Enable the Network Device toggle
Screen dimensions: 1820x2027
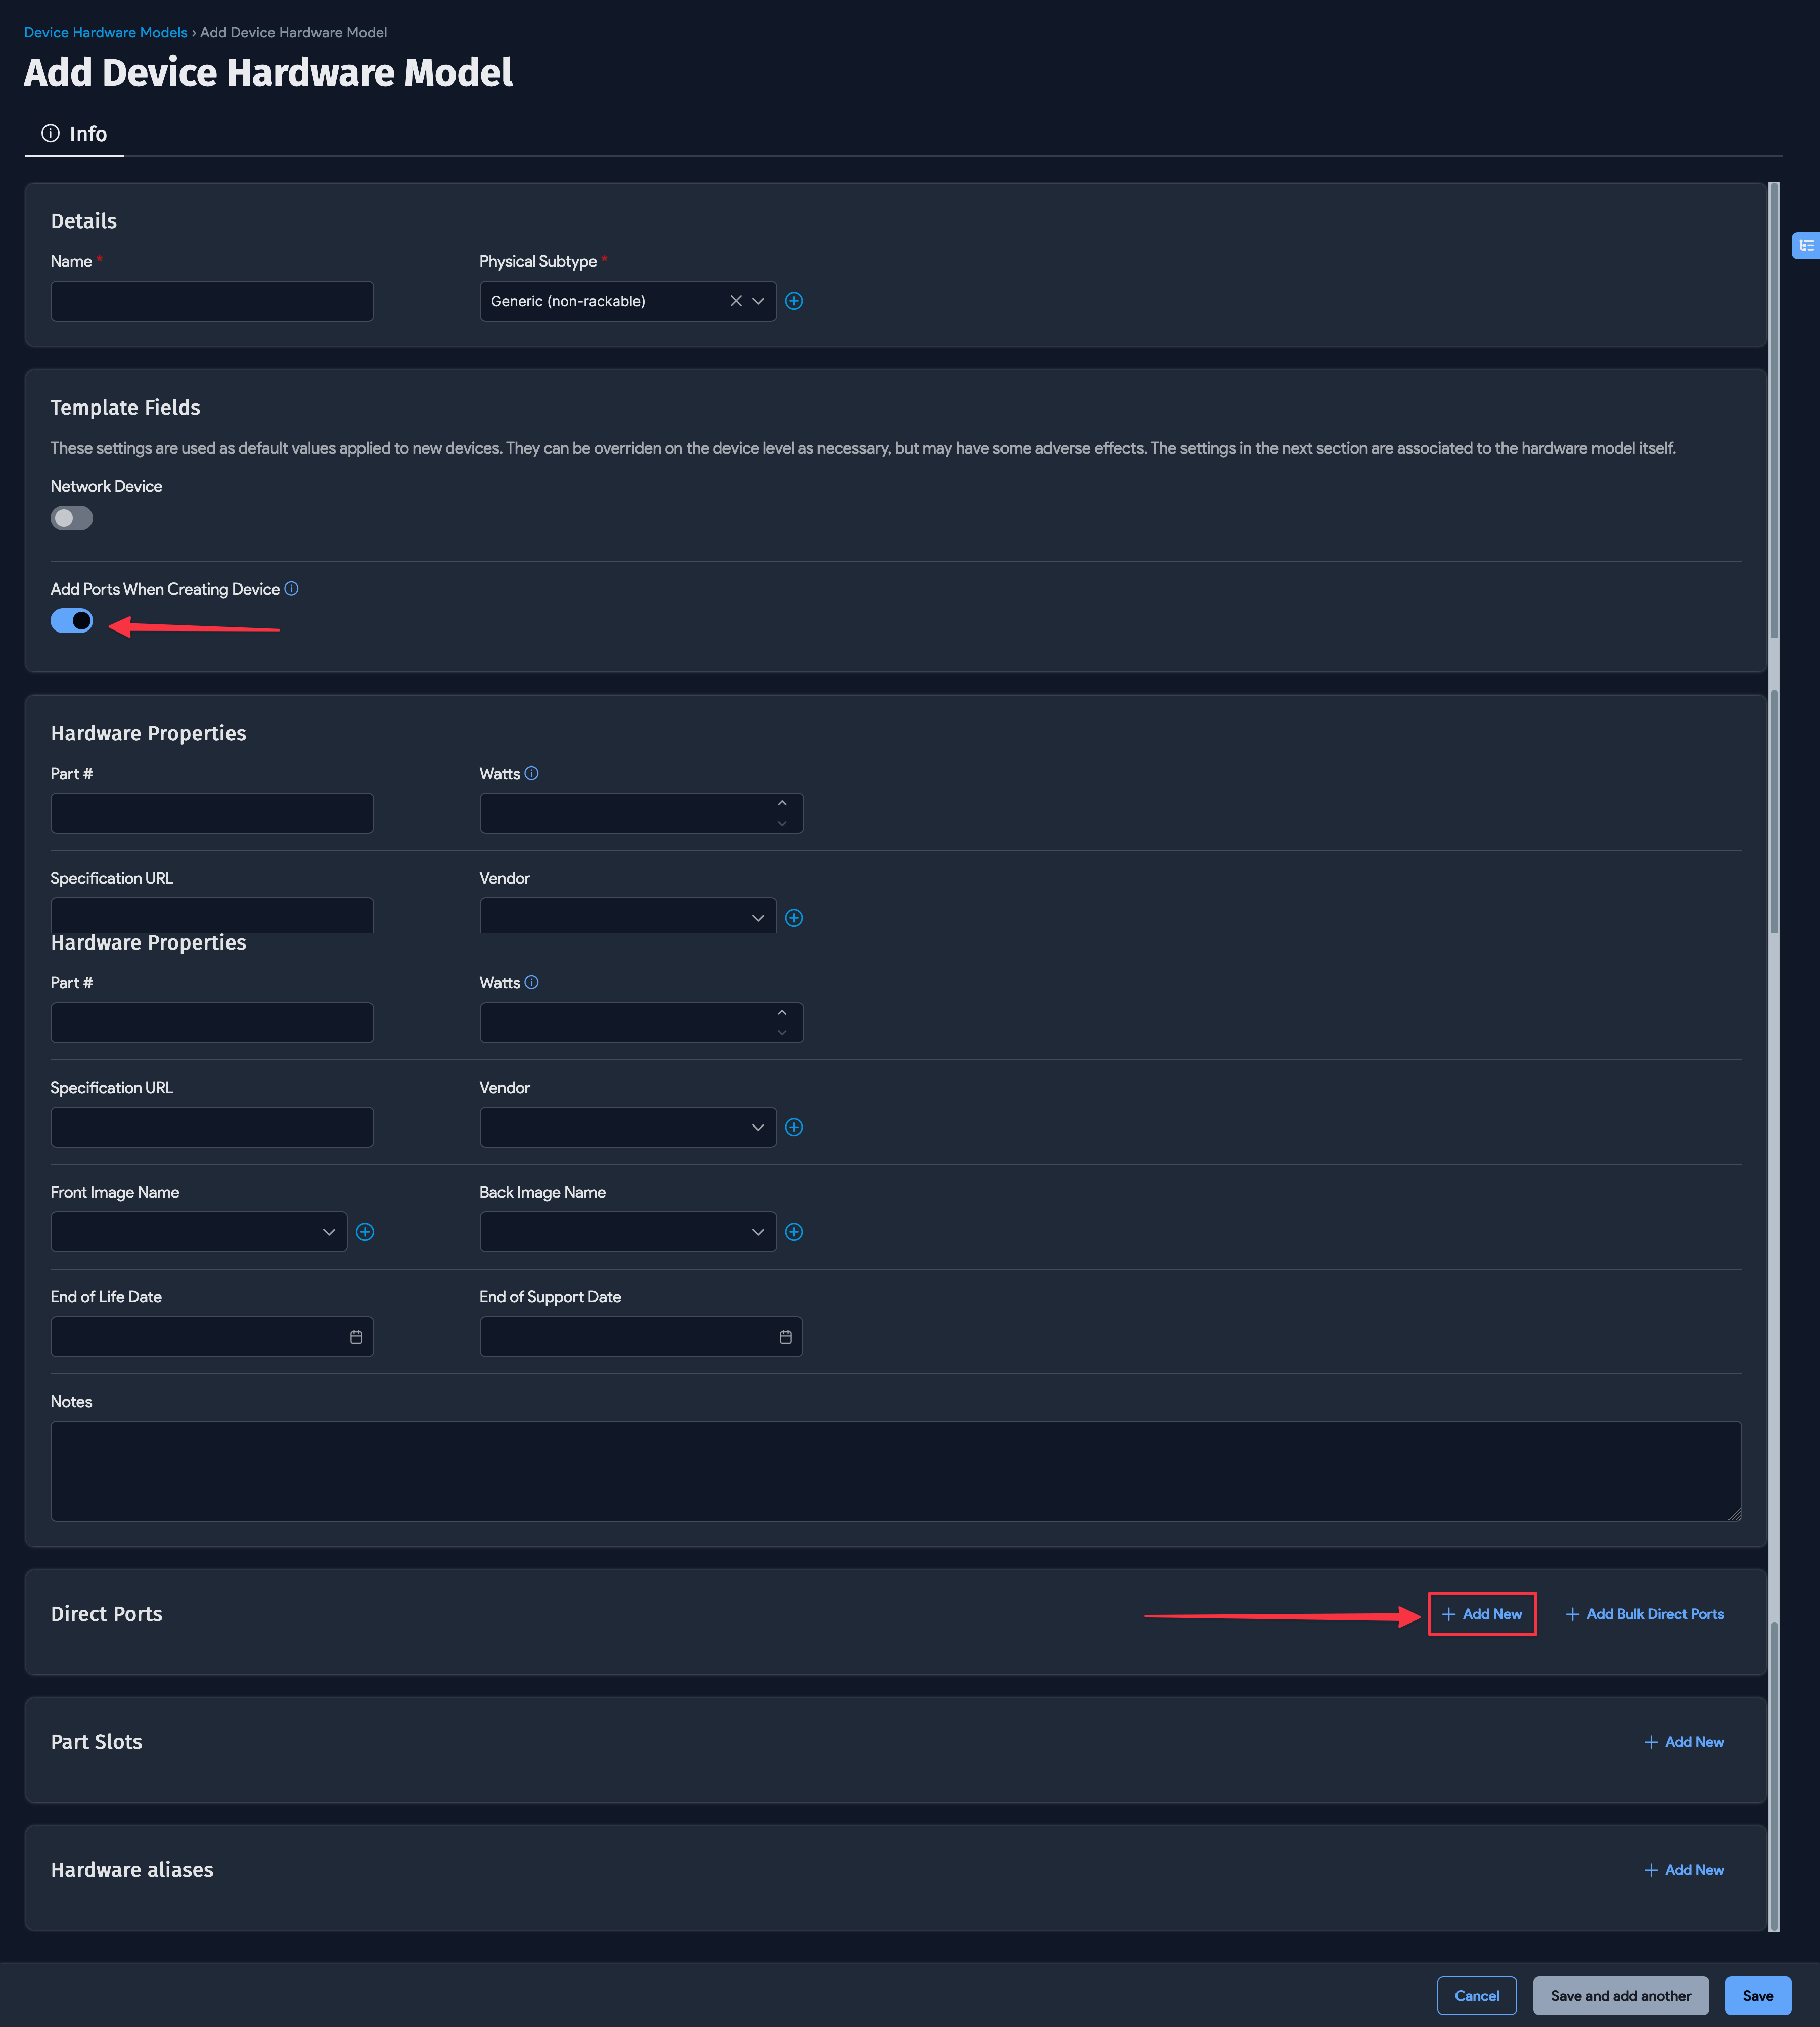[71, 517]
